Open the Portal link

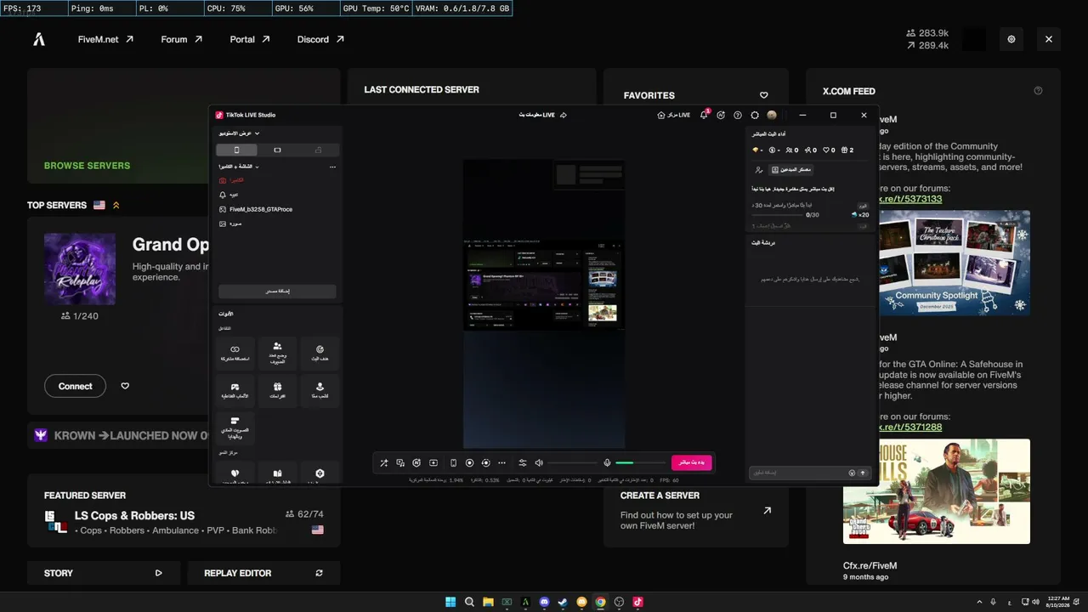pyautogui.click(x=250, y=39)
